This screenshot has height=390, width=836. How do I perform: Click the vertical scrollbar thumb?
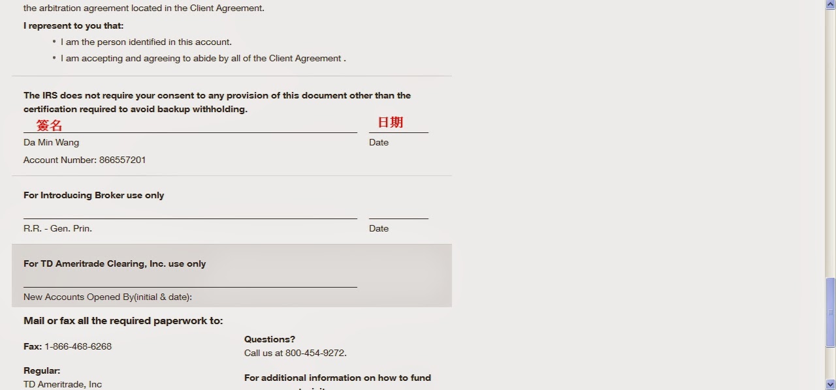tap(830, 312)
